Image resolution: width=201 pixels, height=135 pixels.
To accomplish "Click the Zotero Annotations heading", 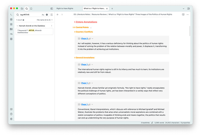I will click(87, 22).
